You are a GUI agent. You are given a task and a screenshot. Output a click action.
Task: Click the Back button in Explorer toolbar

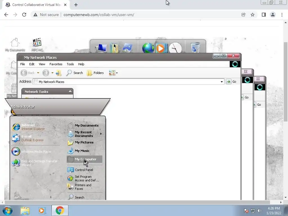[x=28, y=73]
